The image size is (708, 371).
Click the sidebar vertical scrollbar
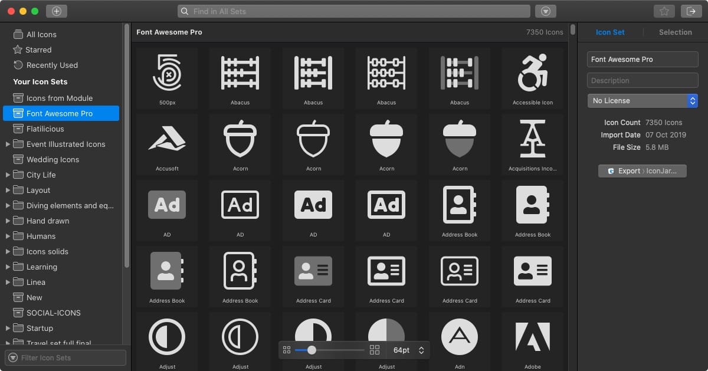[x=126, y=146]
